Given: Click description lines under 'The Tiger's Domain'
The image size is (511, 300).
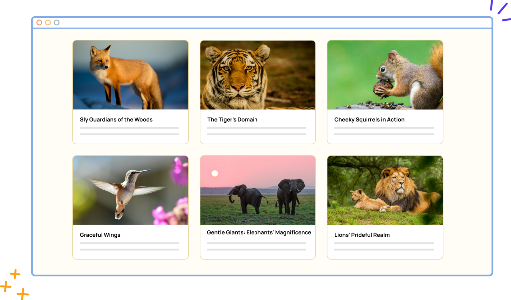Looking at the screenshot, I should 256,131.
